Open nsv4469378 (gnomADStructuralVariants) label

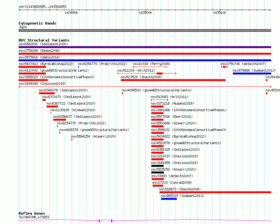pyautogui.click(x=94, y=130)
